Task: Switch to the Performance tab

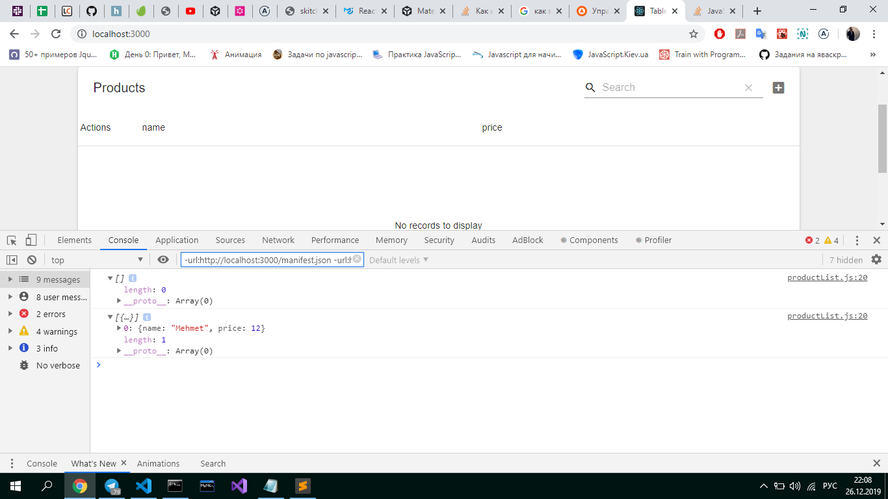Action: click(x=335, y=240)
